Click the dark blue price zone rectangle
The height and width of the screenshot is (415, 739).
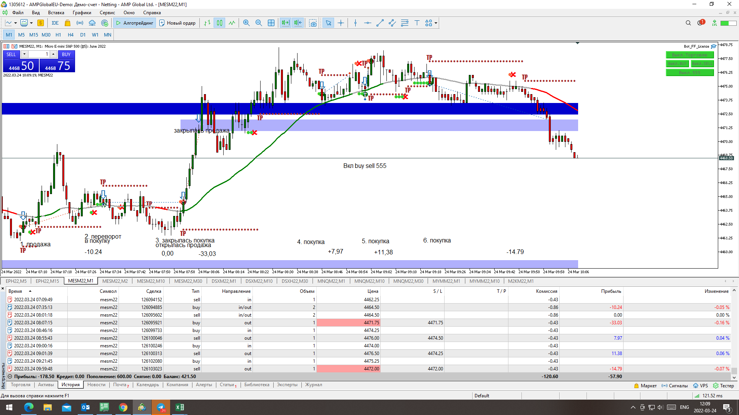[x=115, y=109]
